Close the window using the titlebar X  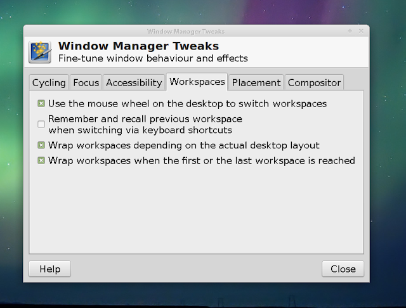361,30
